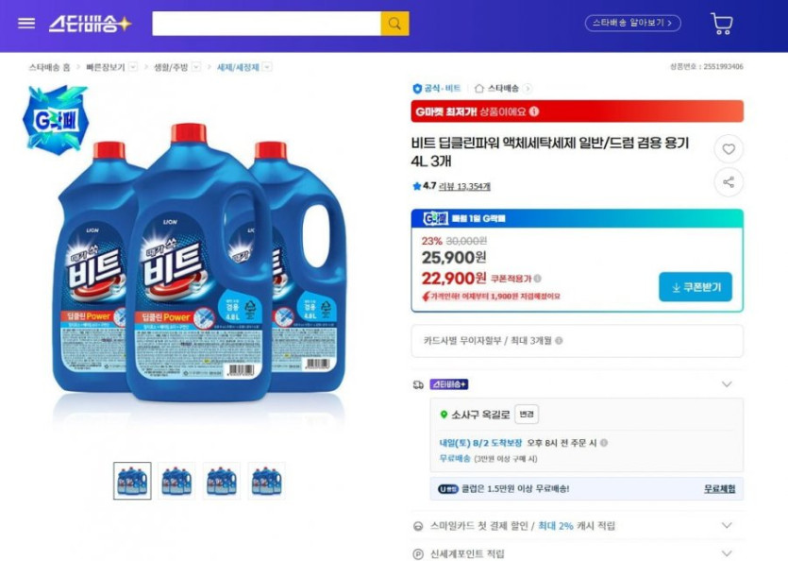Click the heart wishlist icon
Viewport: 788px width, 561px height.
click(728, 149)
